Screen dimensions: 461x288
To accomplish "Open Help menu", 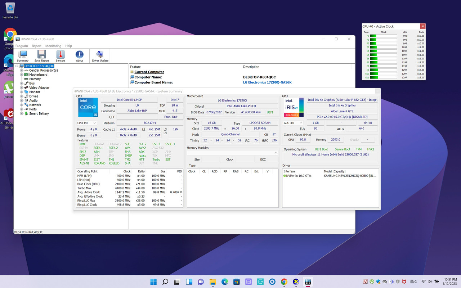I will coord(68,46).
